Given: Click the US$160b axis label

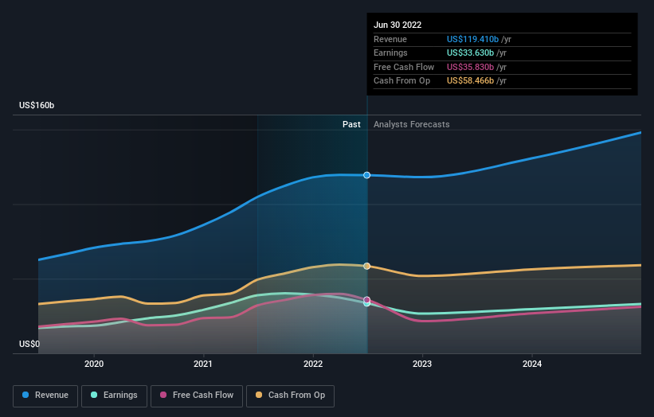Looking at the screenshot, I should point(37,105).
